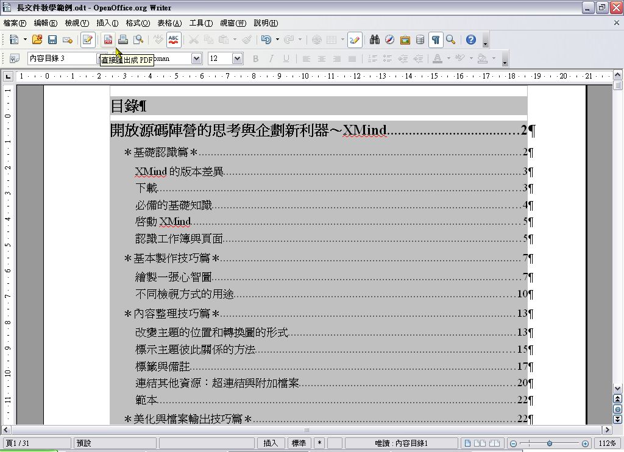The height and width of the screenshot is (452, 624).
Task: Click the horizontal scrollbar right arrow
Action: [607, 429]
